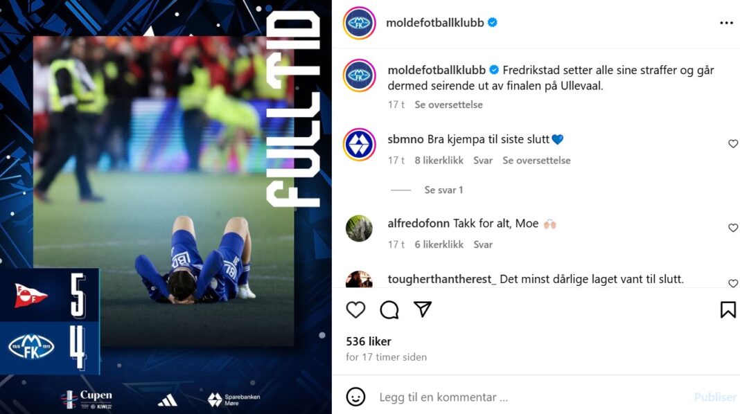Like sbmno's comment with the heart
The width and height of the screenshot is (740, 414).
(733, 143)
